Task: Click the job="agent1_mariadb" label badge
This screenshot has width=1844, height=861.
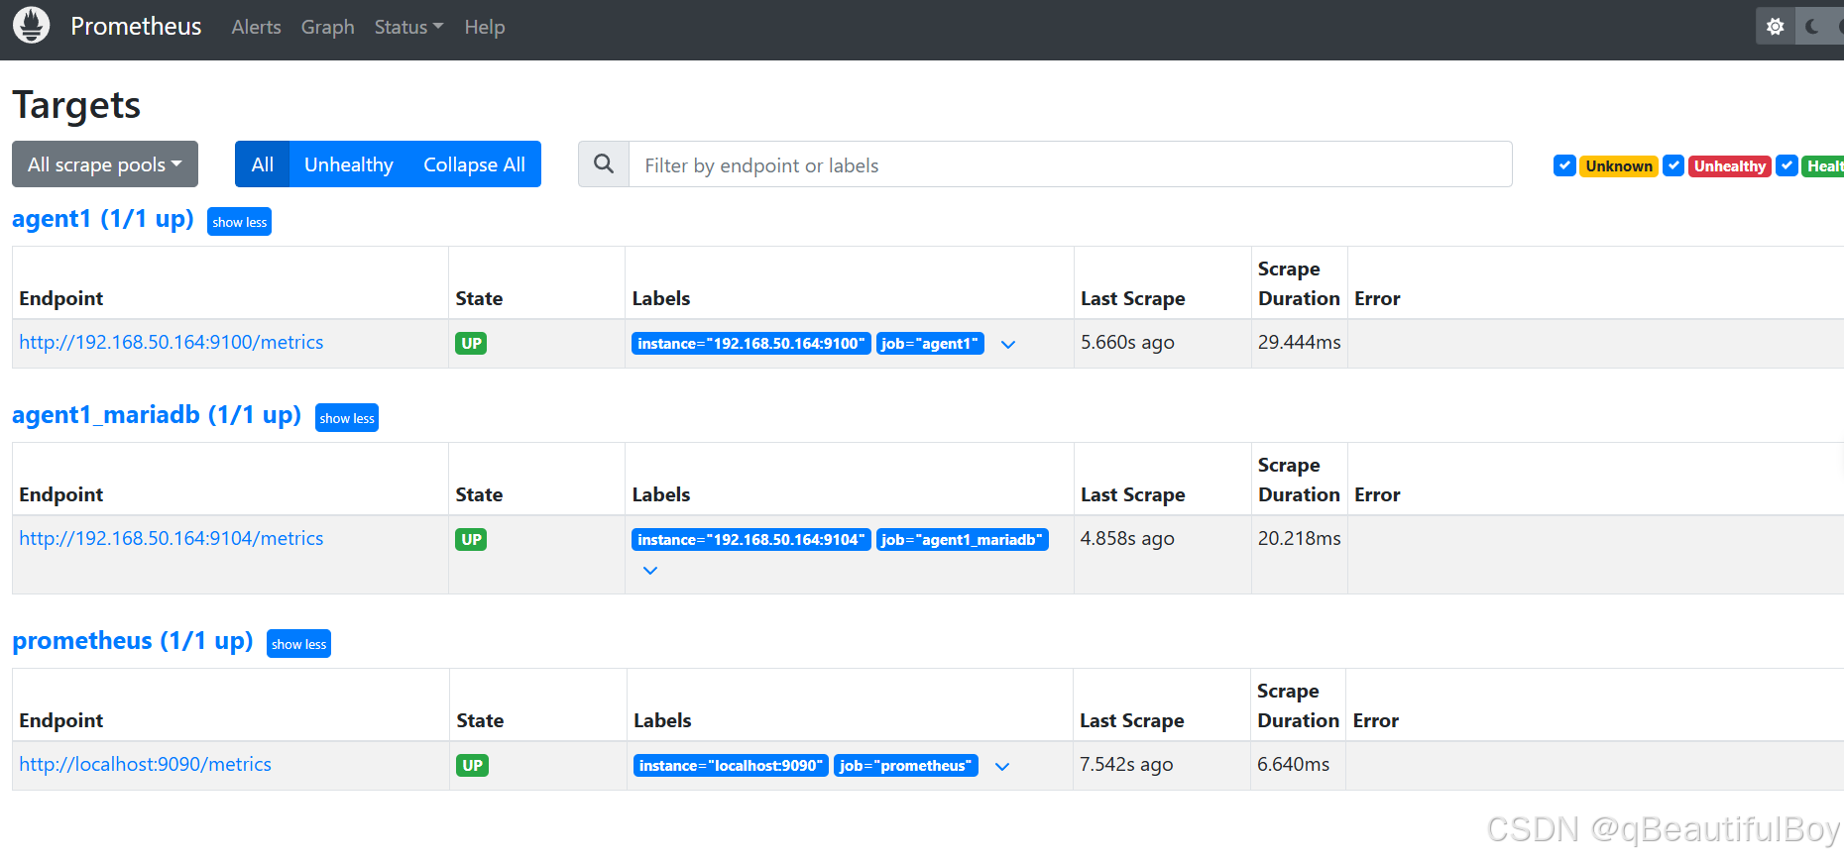Action: pos(963,540)
